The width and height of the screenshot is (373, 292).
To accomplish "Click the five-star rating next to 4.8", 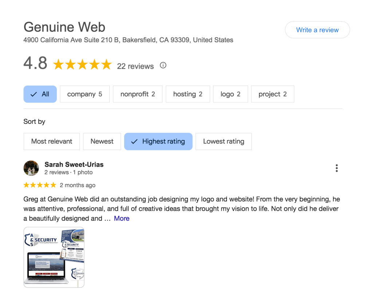I will click(82, 65).
